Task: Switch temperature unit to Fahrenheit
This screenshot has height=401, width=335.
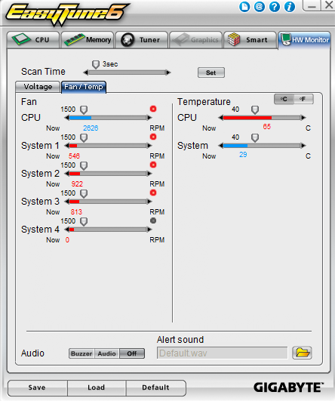Action: tap(303, 99)
